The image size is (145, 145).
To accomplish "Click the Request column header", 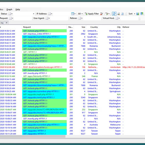I will tap(44, 27).
